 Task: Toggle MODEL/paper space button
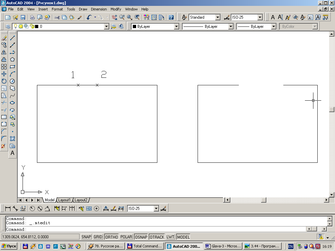coord(183,237)
